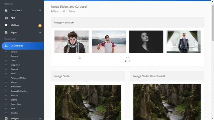Click the UI breadcrumb link
The height and width of the screenshot is (120, 214).
click(64, 11)
